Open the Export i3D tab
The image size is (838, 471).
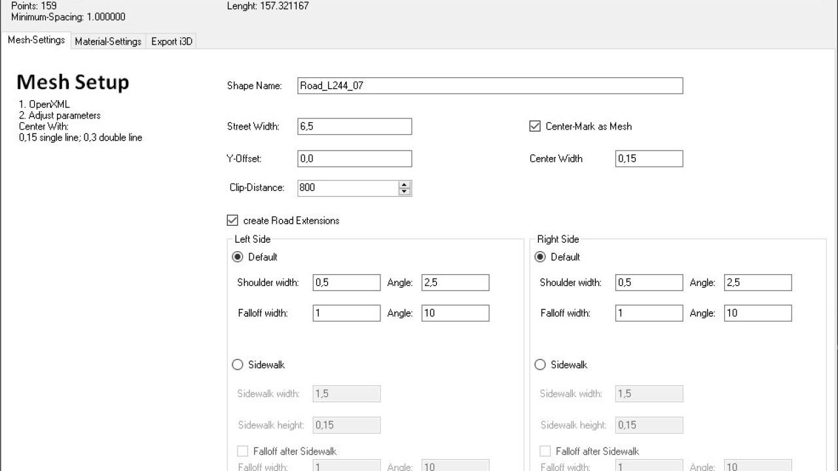point(172,41)
